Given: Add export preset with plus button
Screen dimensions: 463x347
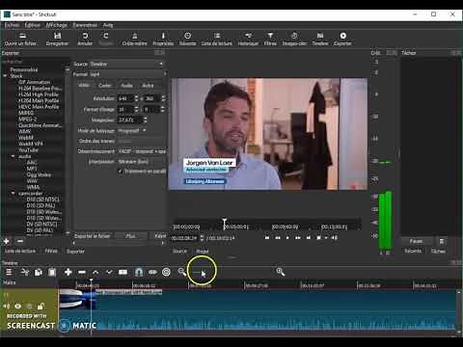Looking at the screenshot, I should [7, 241].
